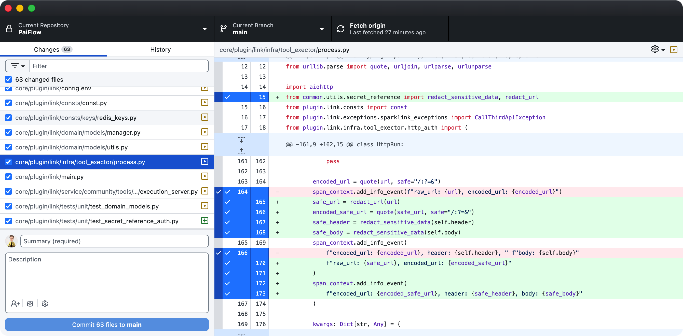Uncheck process.py file checkbox
This screenshot has width=683, height=336.
tap(8, 162)
